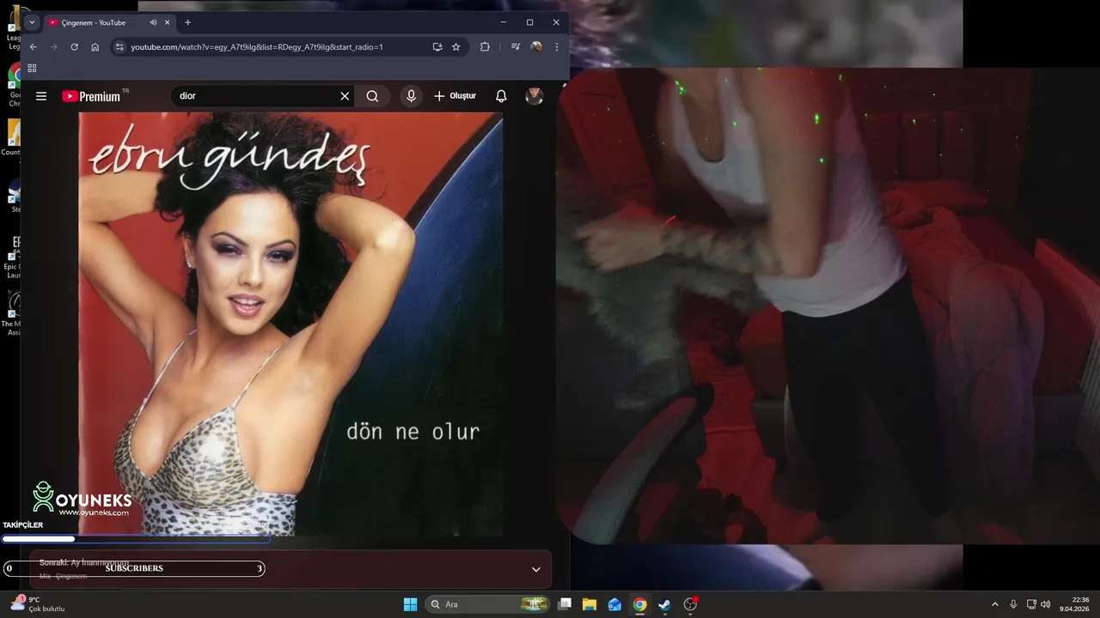Screen dimensions: 1100x618
Task: Open Chrome profile avatar
Action: pyautogui.click(x=536, y=47)
